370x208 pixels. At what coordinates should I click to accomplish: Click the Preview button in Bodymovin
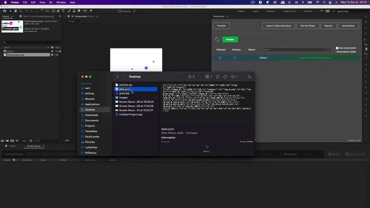[x=221, y=25]
